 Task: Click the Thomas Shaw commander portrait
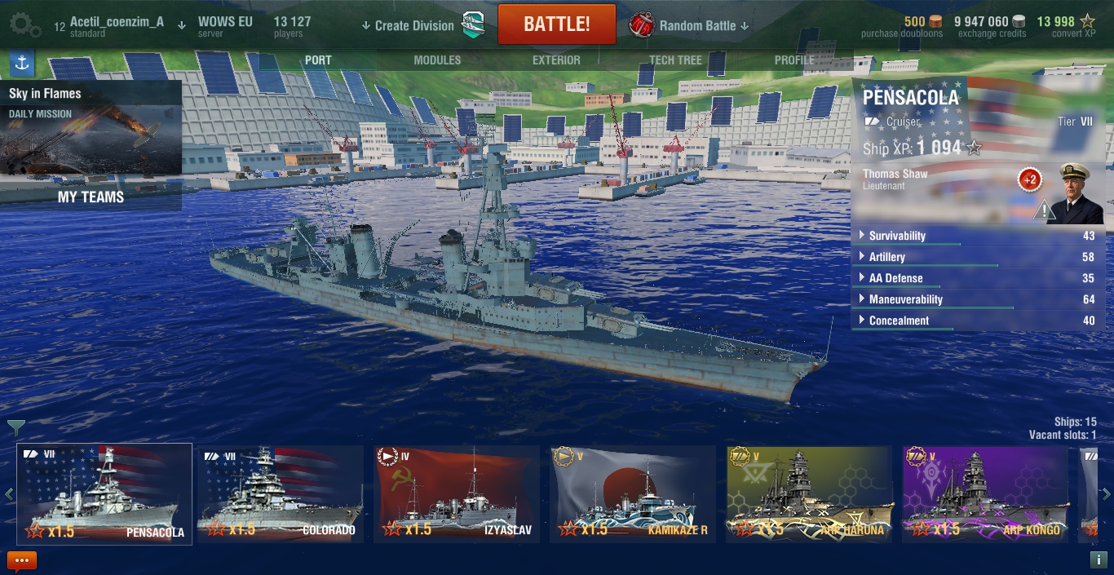click(x=1079, y=192)
